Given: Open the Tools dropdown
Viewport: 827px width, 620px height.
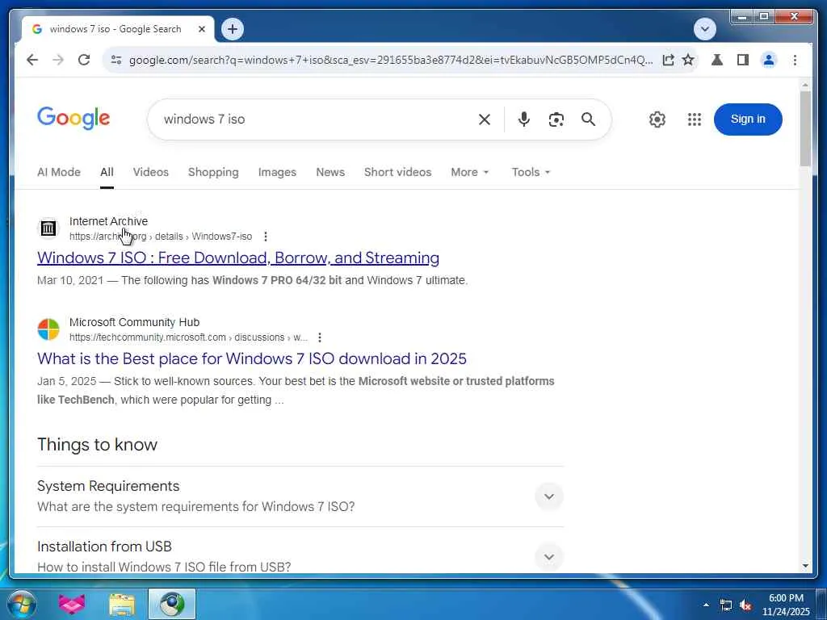Looking at the screenshot, I should [x=531, y=172].
